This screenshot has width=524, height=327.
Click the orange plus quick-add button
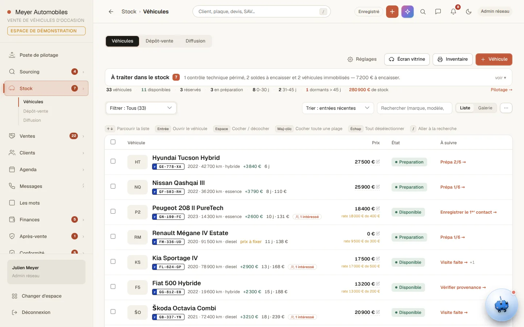392,12
